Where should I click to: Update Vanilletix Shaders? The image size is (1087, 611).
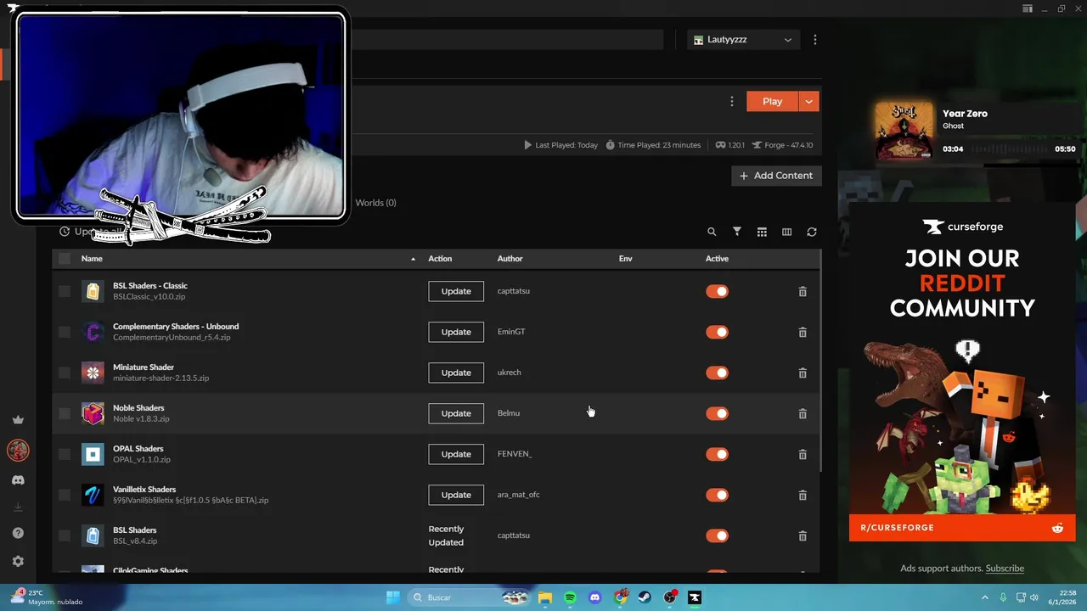click(456, 495)
